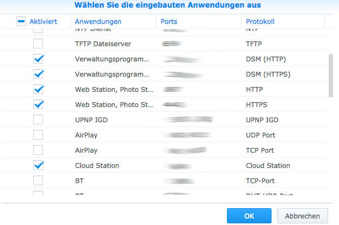Enable the UPNP IGD checkbox
This screenshot has height=225, width=339.
38,120
